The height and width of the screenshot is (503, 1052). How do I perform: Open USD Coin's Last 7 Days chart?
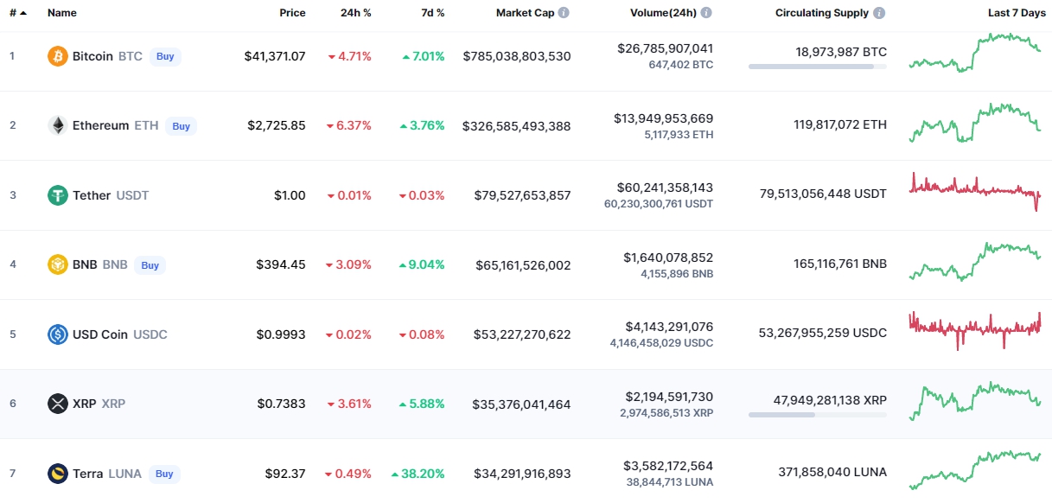pos(975,330)
